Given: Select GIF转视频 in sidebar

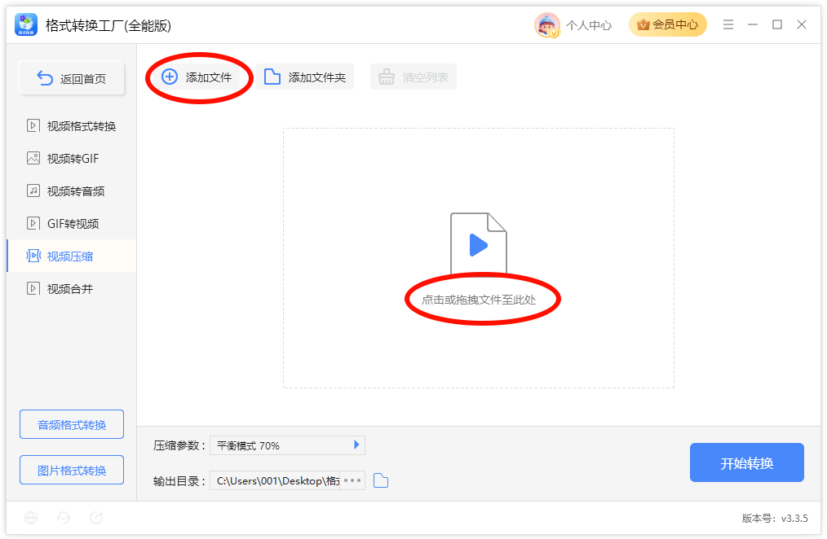Looking at the screenshot, I should (x=72, y=224).
